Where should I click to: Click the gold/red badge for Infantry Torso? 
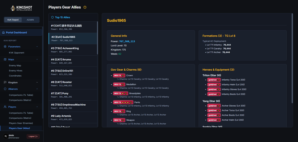214,80
